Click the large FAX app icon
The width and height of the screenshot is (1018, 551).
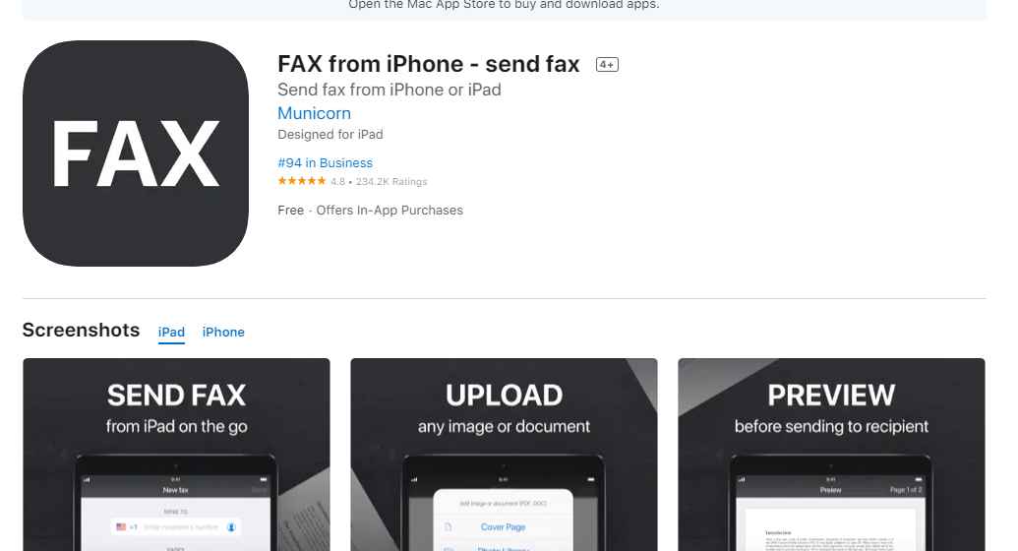[136, 153]
